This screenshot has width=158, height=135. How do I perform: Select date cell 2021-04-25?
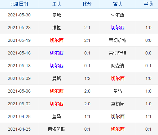(x=19, y=129)
